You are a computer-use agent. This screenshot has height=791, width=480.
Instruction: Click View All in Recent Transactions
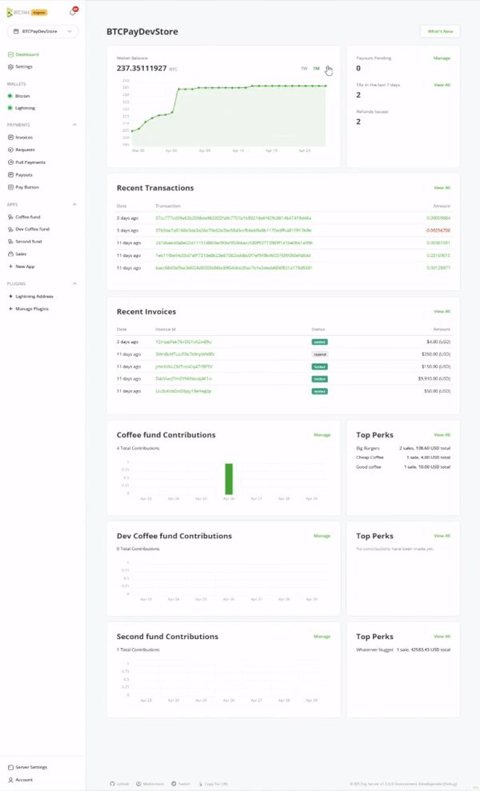pos(442,188)
